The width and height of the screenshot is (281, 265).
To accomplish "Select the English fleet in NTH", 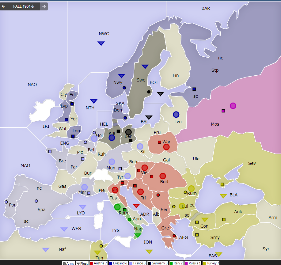I will tap(94, 101).
